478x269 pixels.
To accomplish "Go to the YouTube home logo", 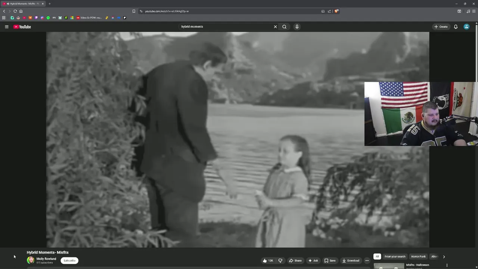I will (x=22, y=27).
